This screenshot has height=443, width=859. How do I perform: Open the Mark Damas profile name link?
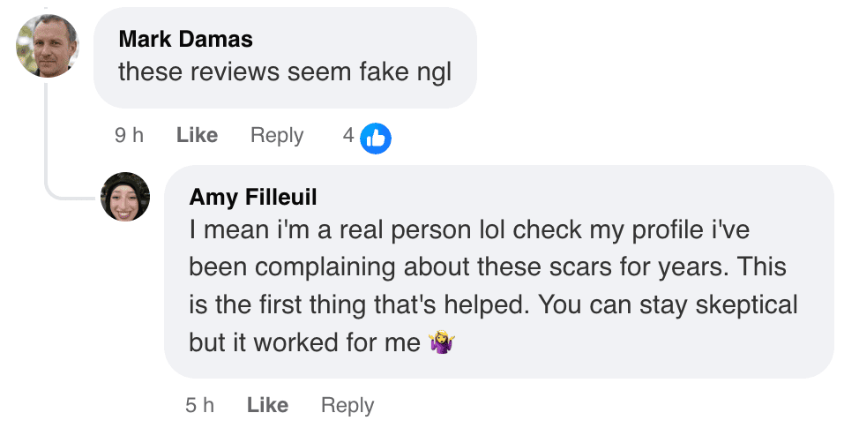pyautogui.click(x=185, y=39)
